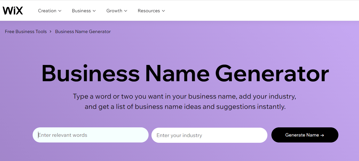Select the Business menu label
Image resolution: width=359 pixels, height=161 pixels.
pos(81,11)
